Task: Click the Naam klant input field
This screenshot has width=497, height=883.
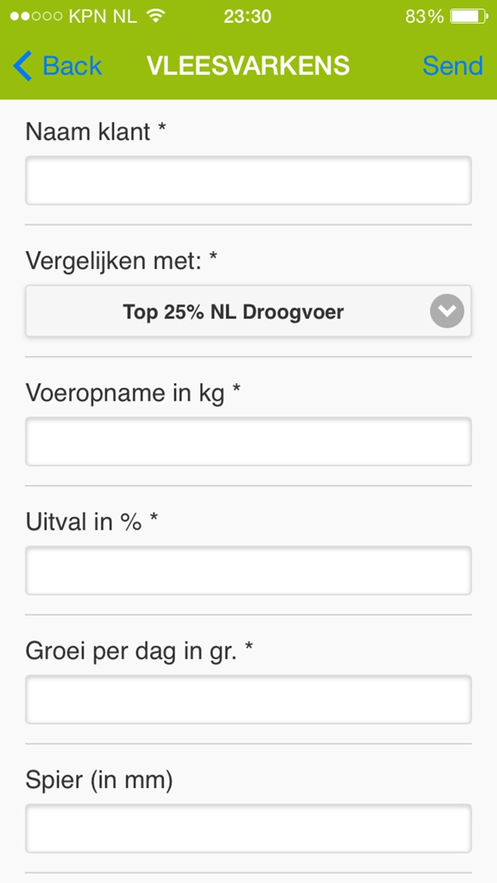Action: [x=248, y=180]
